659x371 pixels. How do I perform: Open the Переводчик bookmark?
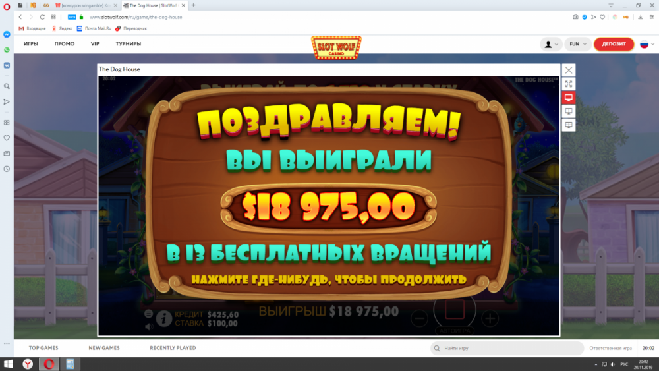coord(131,28)
